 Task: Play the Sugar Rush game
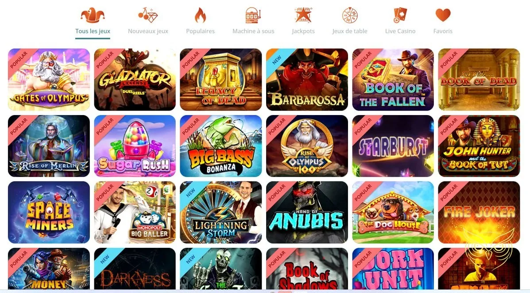tap(135, 146)
